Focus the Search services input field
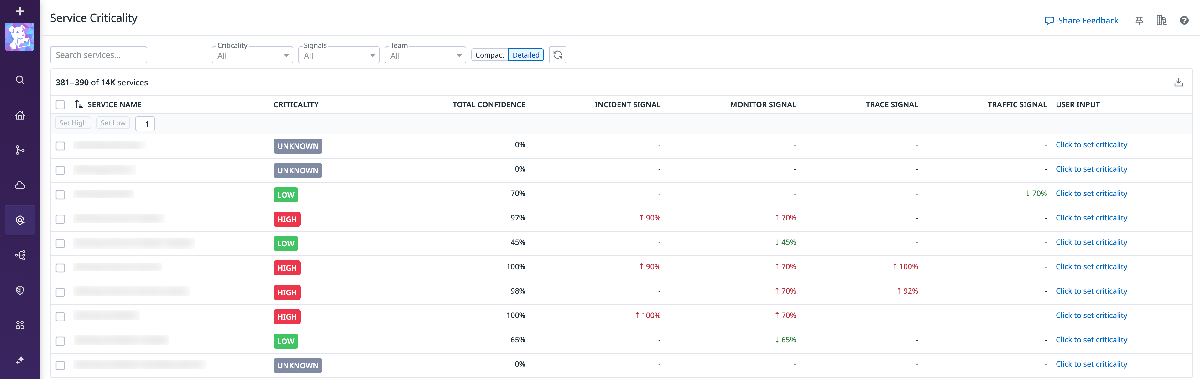The height and width of the screenshot is (379, 1200). (x=99, y=55)
